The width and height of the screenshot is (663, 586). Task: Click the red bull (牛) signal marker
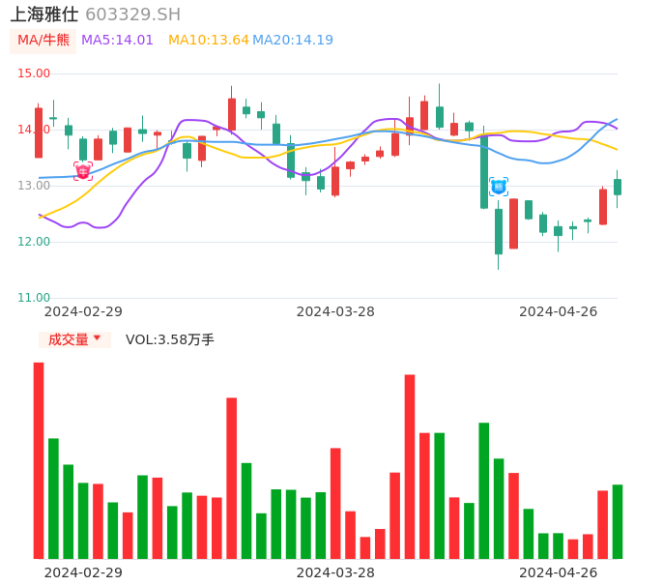pyautogui.click(x=83, y=171)
